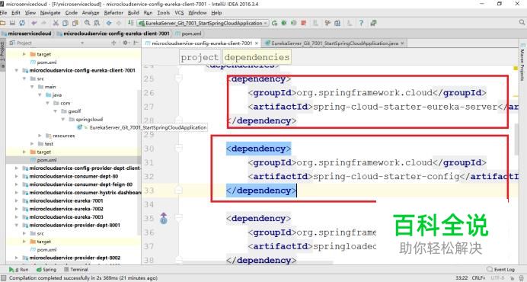Collapse microcloudservice-provider-dept-8001 module
527x282 pixels.
17,225
